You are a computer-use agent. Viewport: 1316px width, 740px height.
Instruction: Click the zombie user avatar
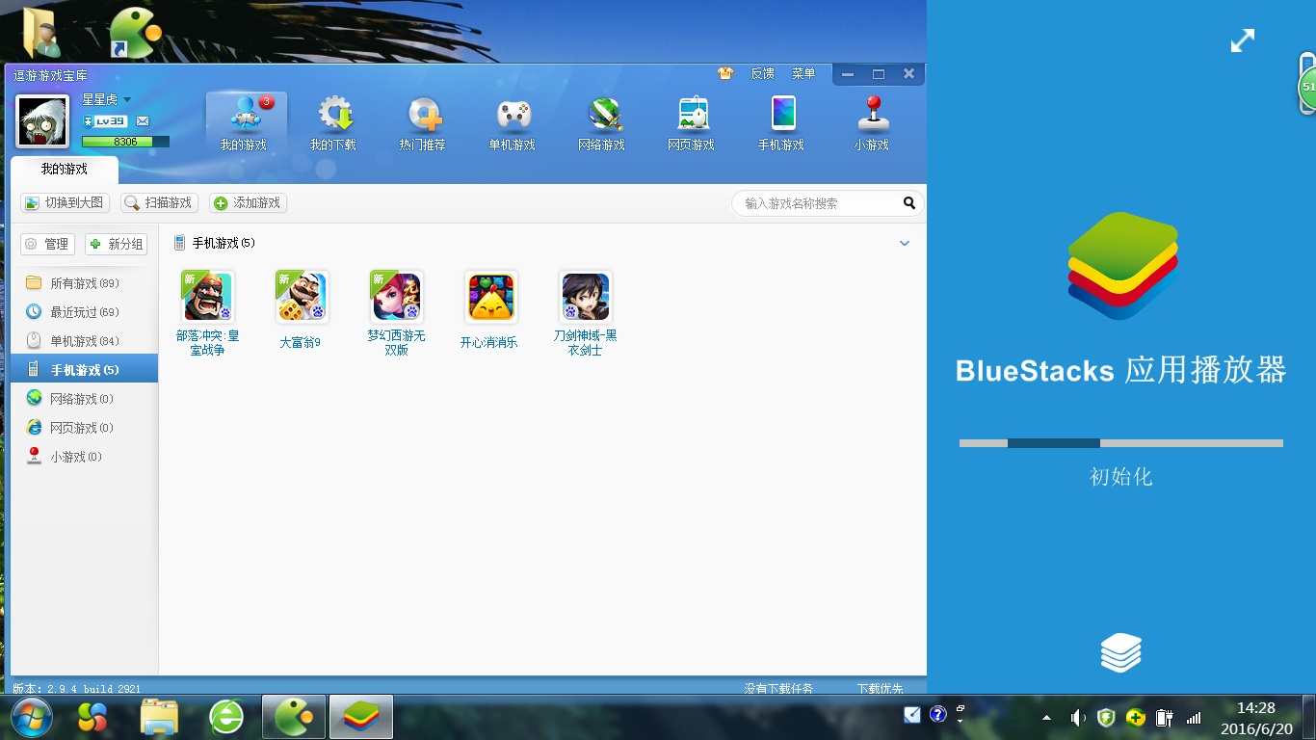(x=42, y=120)
